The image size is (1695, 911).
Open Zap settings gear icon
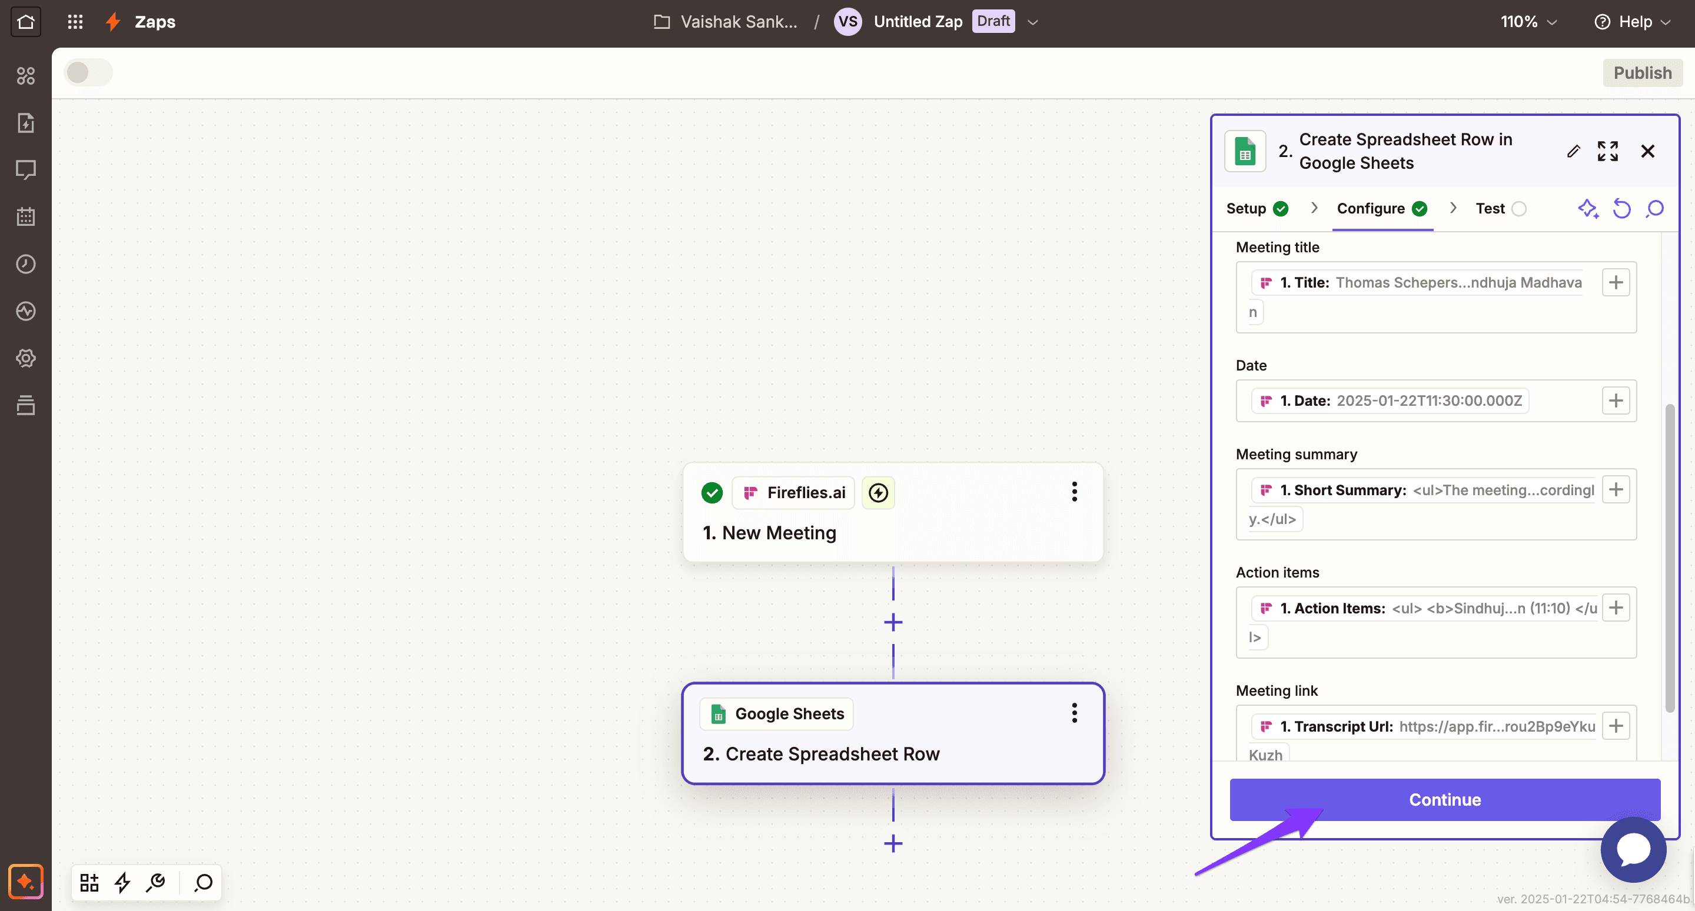tap(26, 358)
